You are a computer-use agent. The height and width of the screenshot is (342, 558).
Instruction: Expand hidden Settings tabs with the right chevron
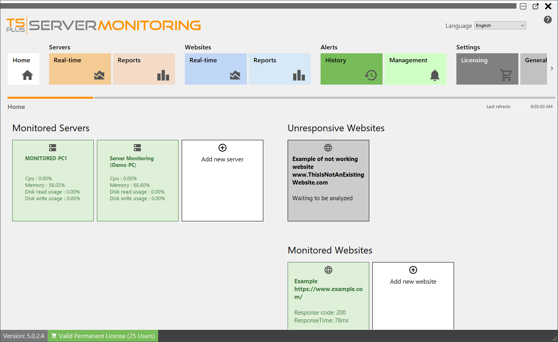[552, 68]
